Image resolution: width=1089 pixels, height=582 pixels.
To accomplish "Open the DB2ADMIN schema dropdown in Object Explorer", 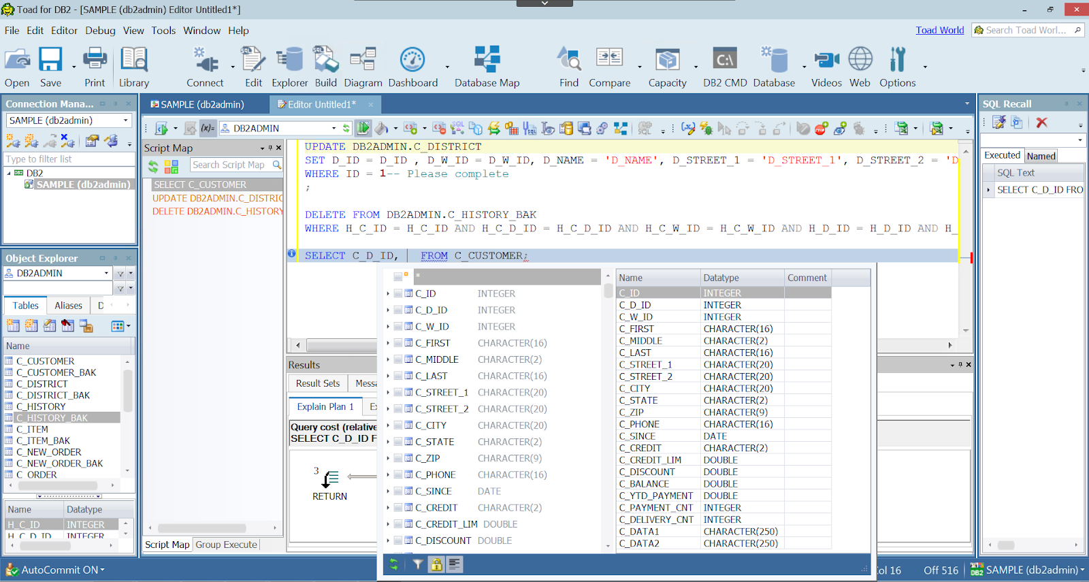I will (106, 273).
